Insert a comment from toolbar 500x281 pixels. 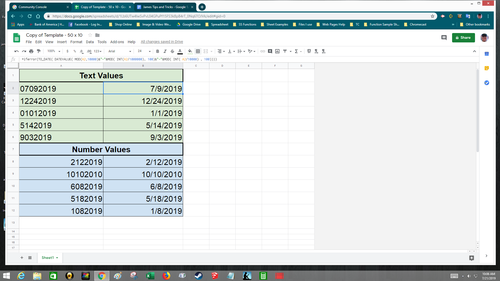270,51
